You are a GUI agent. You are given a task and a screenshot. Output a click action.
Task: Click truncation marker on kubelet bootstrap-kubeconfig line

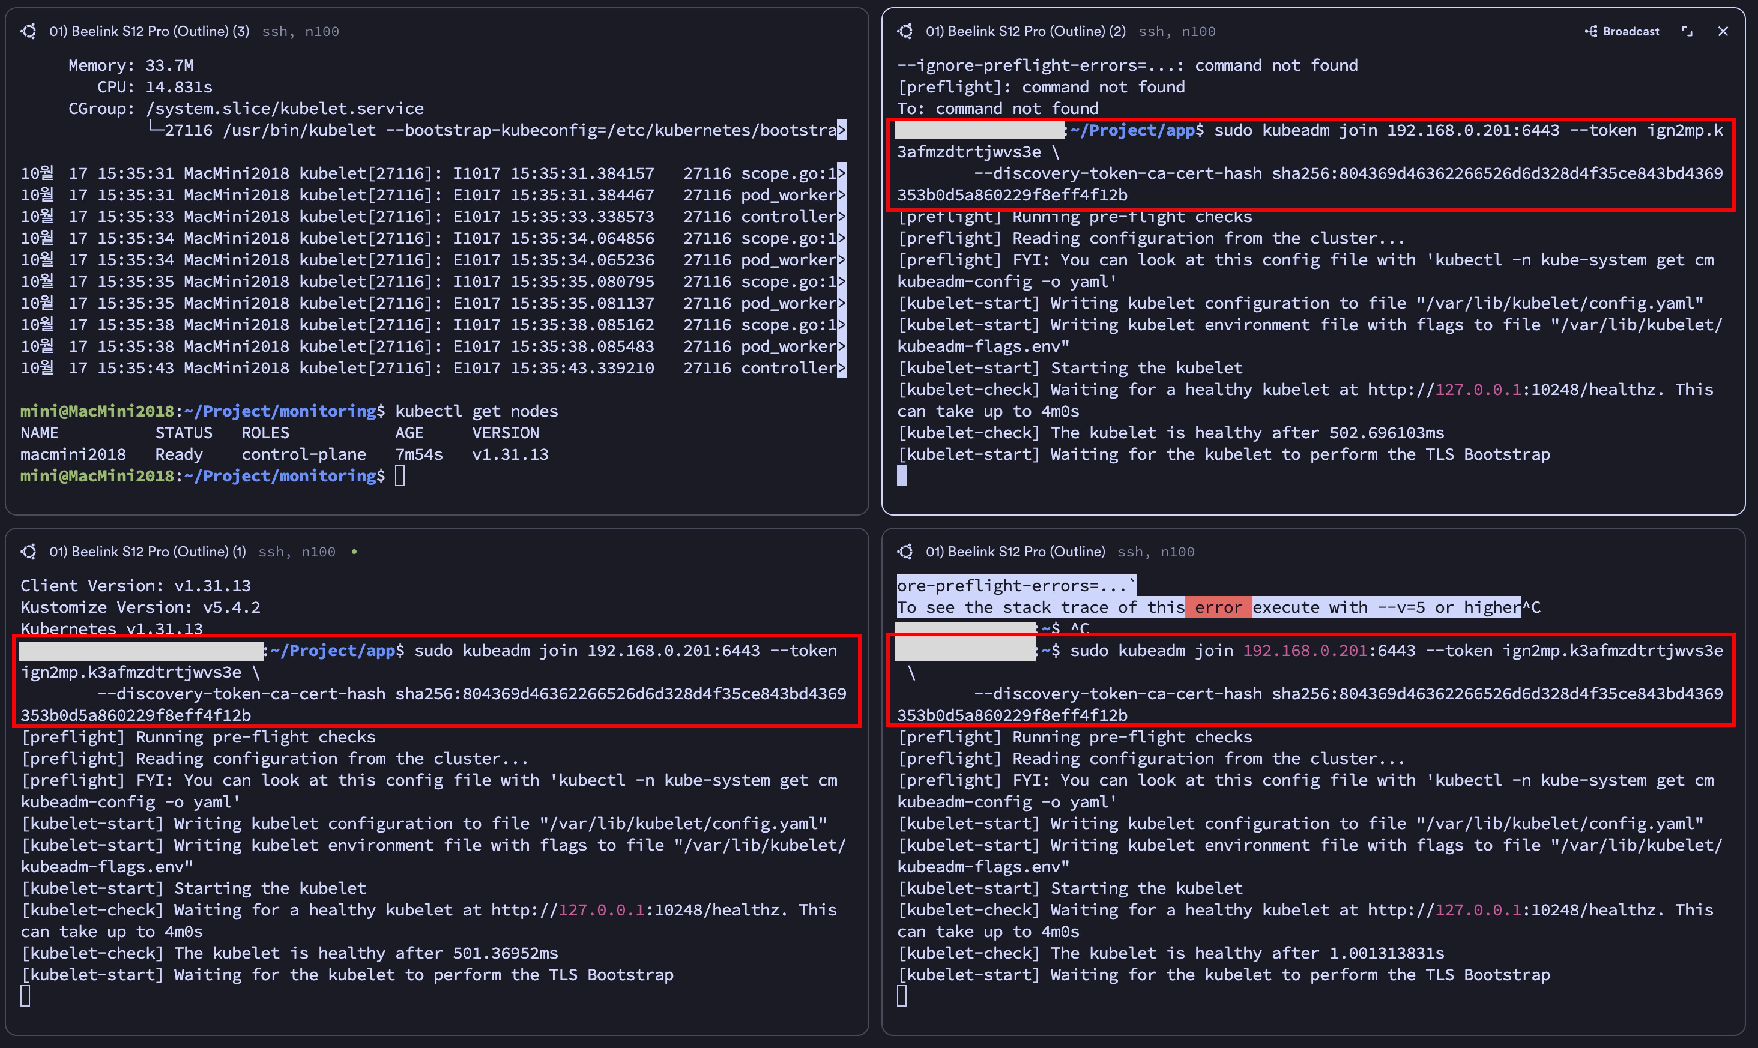coord(841,130)
